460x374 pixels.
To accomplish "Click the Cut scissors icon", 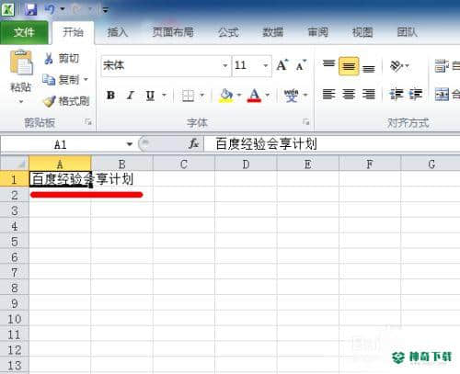I will 49,58.
